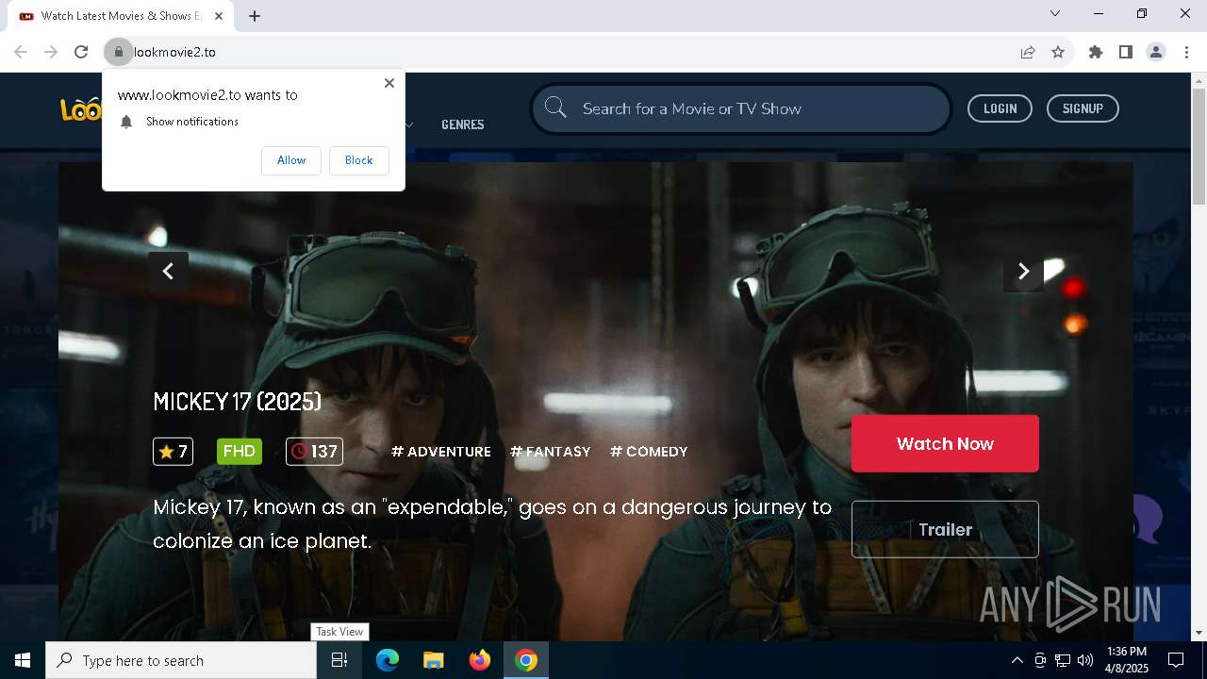
Task: Read the Mickey 17 description text
Action: coord(492,524)
